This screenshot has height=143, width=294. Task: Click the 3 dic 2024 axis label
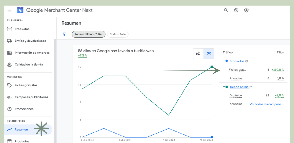(x=87, y=140)
